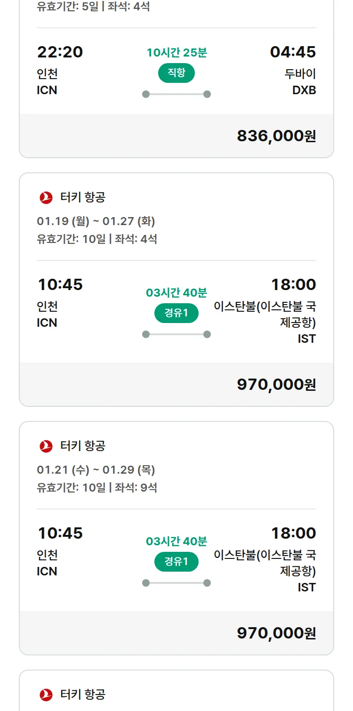353x711 pixels.
Task: Click the DXB airport code
Action: tap(304, 90)
